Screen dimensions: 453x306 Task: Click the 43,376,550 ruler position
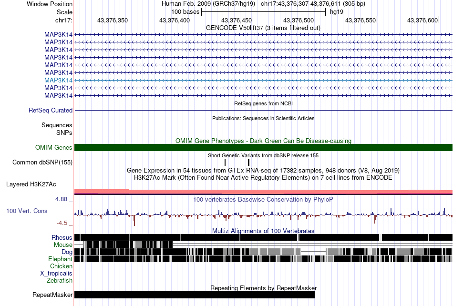click(360, 20)
